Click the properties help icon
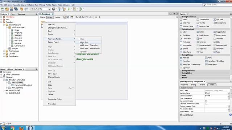Viewport: 232px width, 130px height. click(x=231, y=115)
